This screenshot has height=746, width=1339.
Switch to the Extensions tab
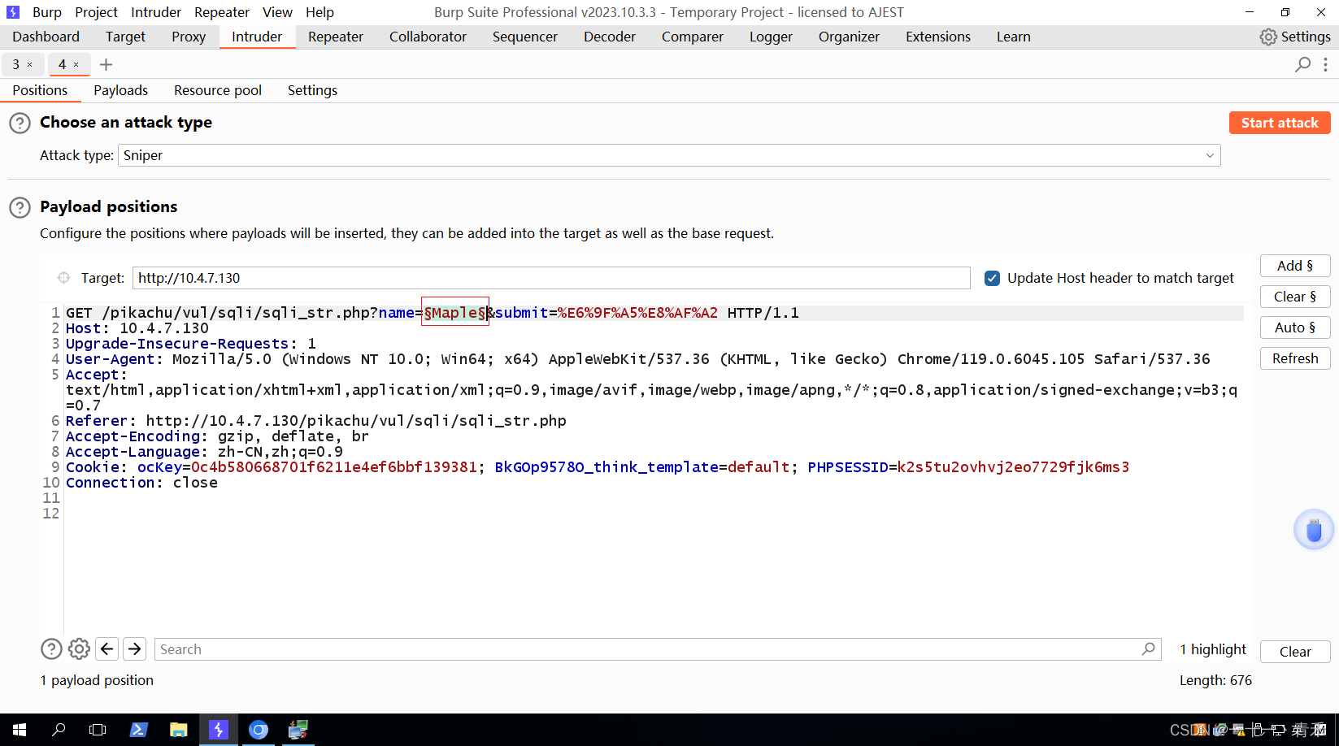click(x=938, y=37)
